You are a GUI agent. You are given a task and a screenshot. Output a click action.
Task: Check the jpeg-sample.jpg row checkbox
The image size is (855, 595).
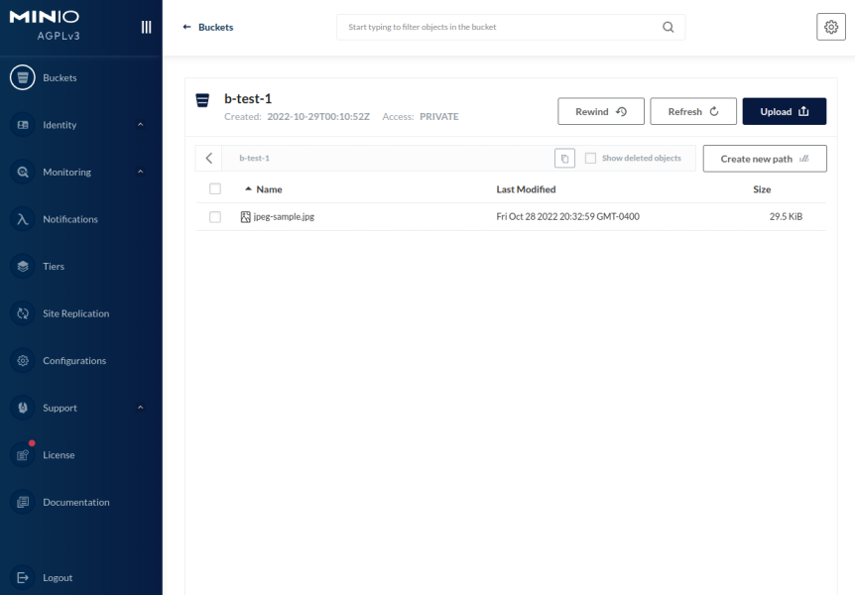215,216
